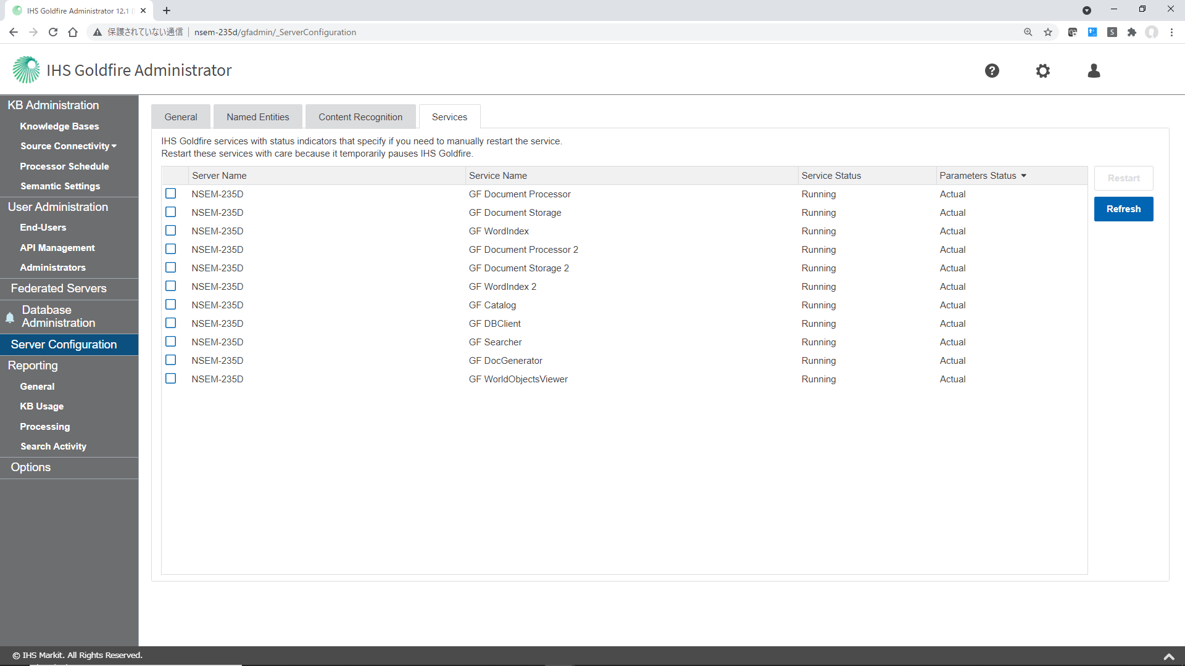
Task: Open the browser extensions puzzle icon
Action: point(1132,32)
